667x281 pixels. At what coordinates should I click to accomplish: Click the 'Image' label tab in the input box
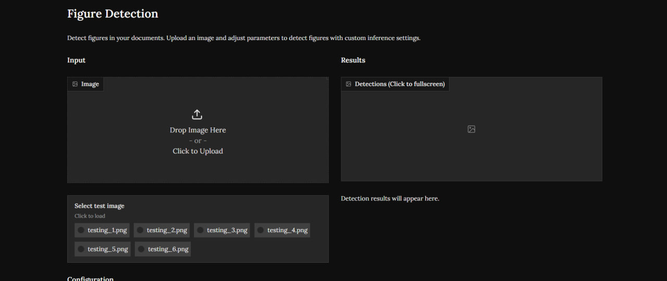pos(85,84)
